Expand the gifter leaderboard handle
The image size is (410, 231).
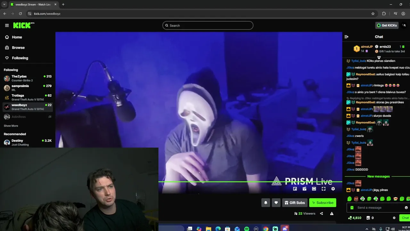379,58
